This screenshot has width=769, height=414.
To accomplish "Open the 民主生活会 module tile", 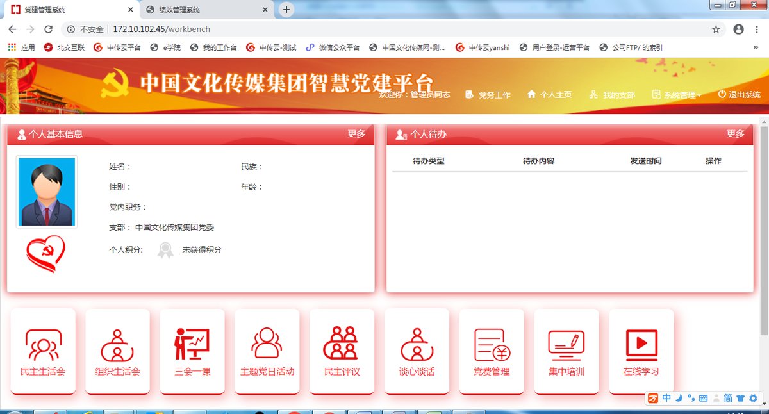I will click(43, 351).
